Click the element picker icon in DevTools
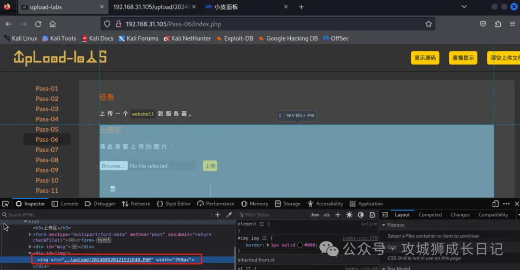Viewport: 520px width, 270px height. pos(5,204)
